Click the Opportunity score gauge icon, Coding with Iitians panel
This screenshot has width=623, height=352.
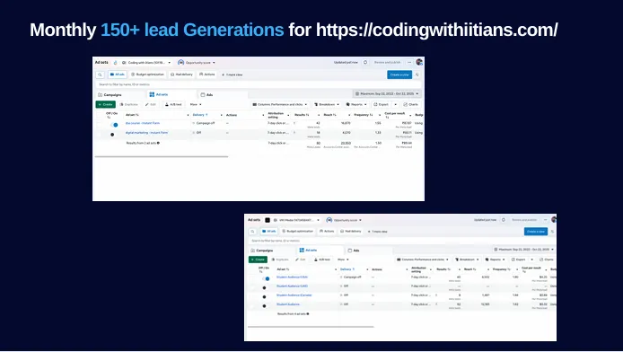(x=180, y=62)
